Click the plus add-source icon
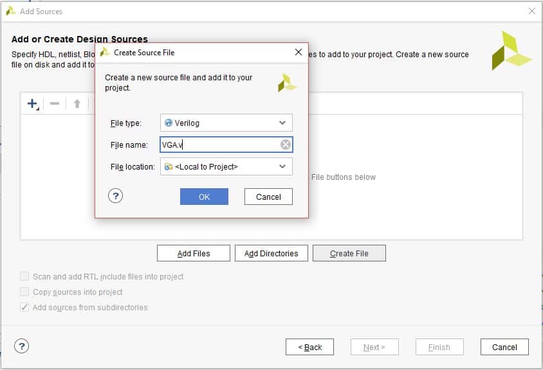543x370 pixels. tap(32, 103)
